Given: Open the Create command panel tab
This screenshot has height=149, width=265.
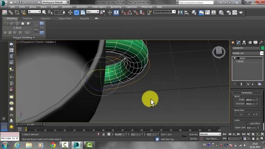Looking at the screenshot, I should 233,42.
